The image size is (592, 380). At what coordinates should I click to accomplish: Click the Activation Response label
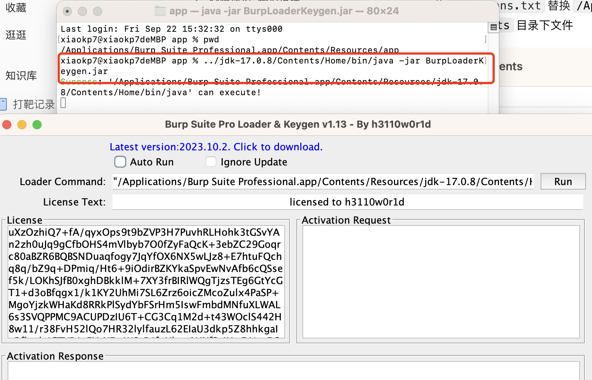55,356
